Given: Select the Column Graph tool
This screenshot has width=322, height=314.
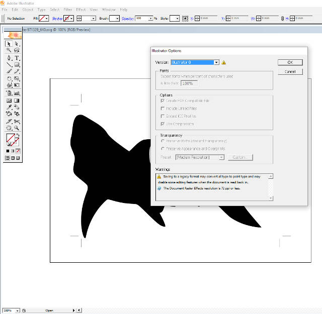Looking at the screenshot, I should [17, 93].
